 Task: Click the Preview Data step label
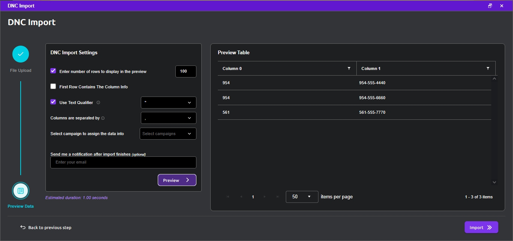tap(21, 206)
